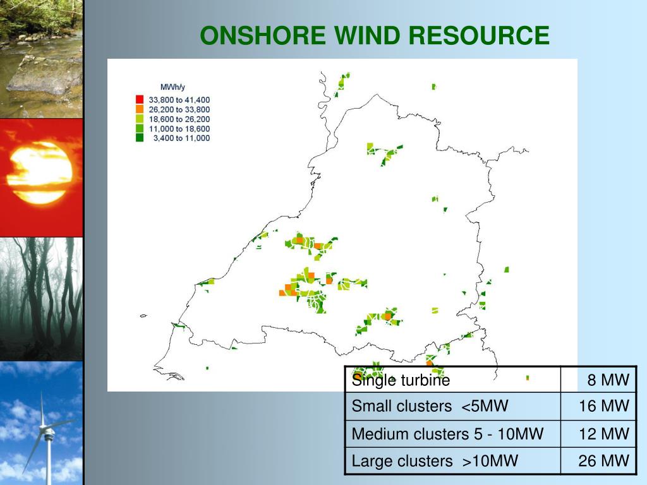The image size is (647, 485).
Task: Click the 'Single turbine' table cell
Action: tap(452, 380)
